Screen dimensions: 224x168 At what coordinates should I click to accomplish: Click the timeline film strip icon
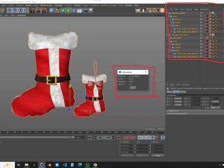coord(163,138)
